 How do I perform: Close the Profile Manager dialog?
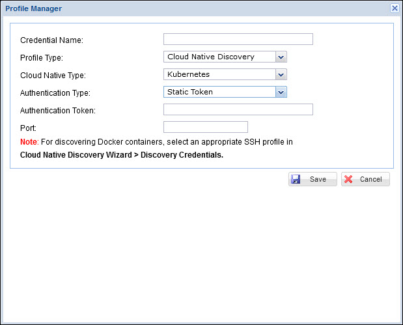pos(395,8)
